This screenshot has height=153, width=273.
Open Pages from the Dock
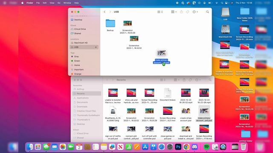pos(137,147)
